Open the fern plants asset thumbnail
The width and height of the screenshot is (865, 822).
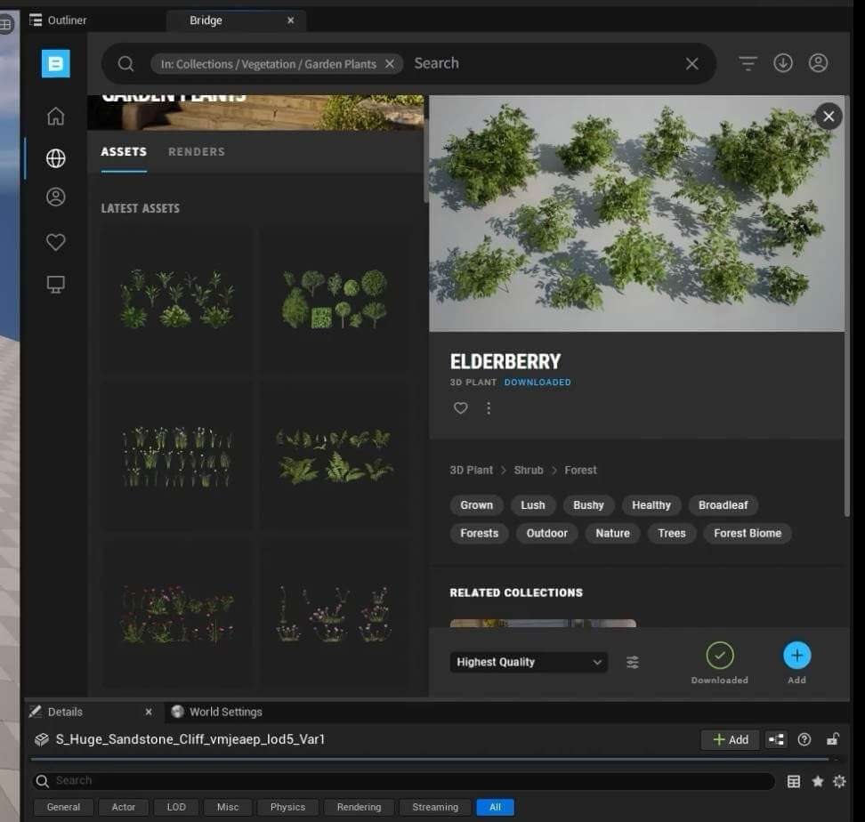tap(335, 456)
